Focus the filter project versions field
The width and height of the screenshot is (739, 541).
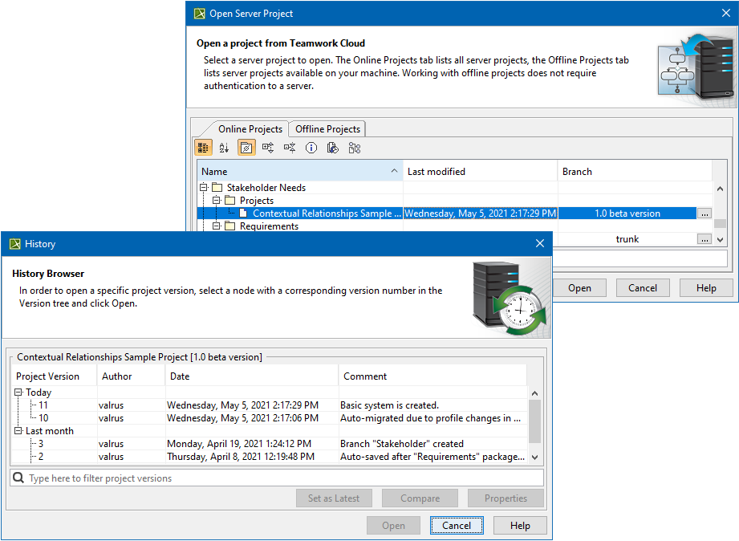tap(277, 478)
